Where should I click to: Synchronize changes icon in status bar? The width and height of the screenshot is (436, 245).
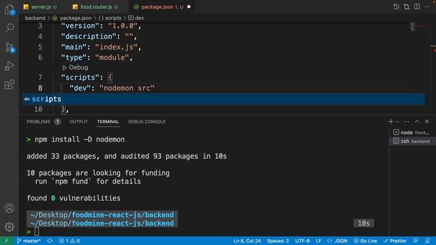click(x=50, y=240)
